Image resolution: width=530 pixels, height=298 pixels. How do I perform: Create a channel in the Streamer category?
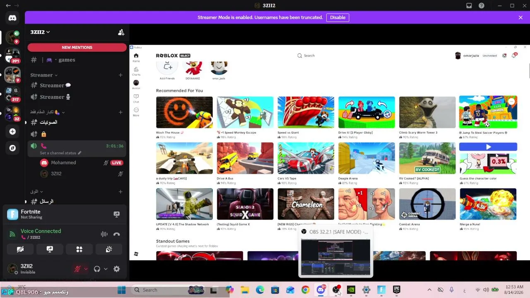[x=120, y=75]
